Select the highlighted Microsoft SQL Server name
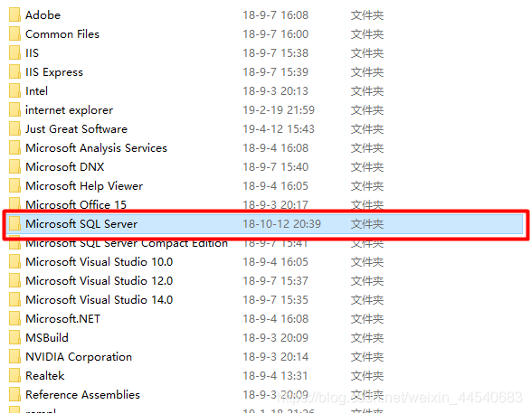Viewport: 531px width, 414px height. [81, 223]
